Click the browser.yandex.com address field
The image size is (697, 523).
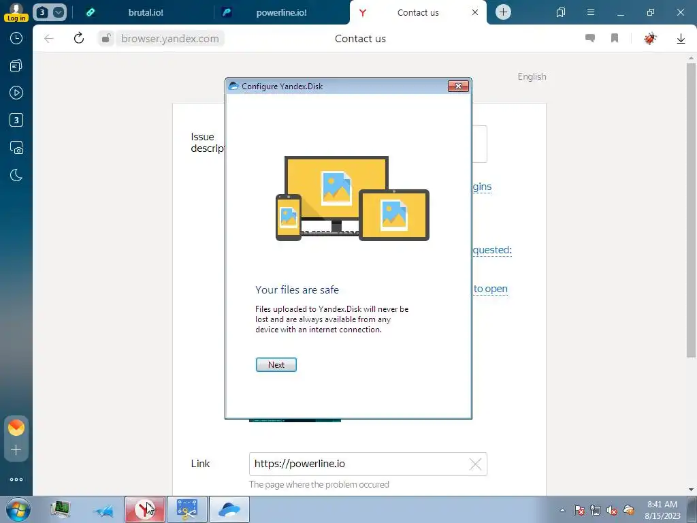tap(169, 39)
